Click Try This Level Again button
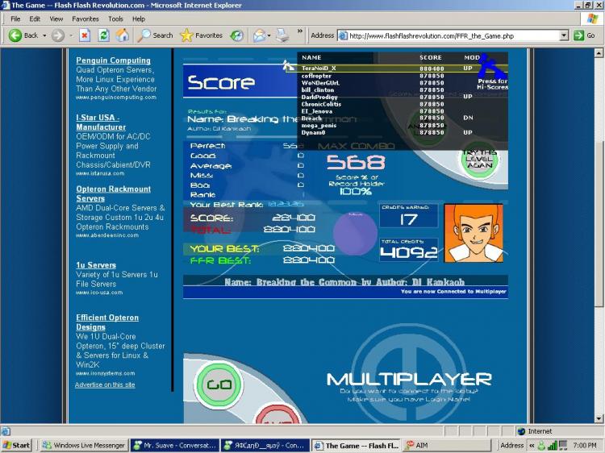The height and width of the screenshot is (453, 605). point(479,160)
